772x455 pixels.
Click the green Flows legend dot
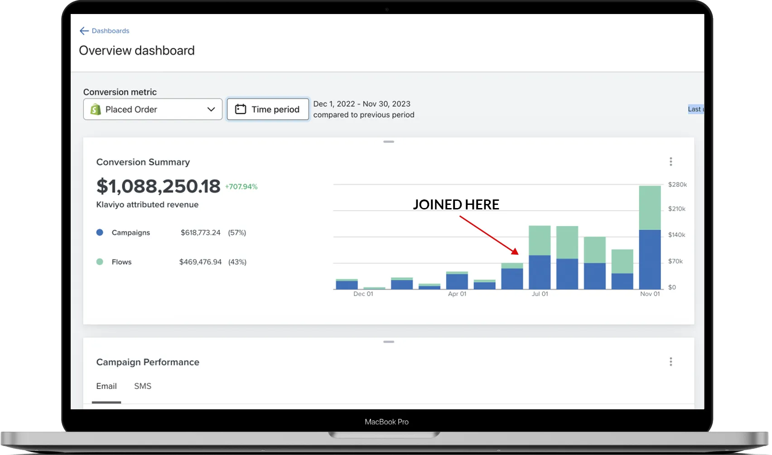(x=100, y=262)
